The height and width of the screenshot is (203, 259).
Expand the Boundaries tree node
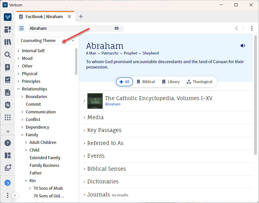click(x=22, y=97)
